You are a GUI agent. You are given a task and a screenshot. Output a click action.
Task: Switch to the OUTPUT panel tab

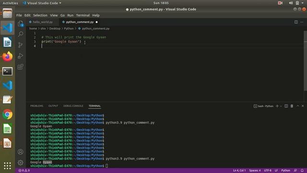click(x=53, y=106)
